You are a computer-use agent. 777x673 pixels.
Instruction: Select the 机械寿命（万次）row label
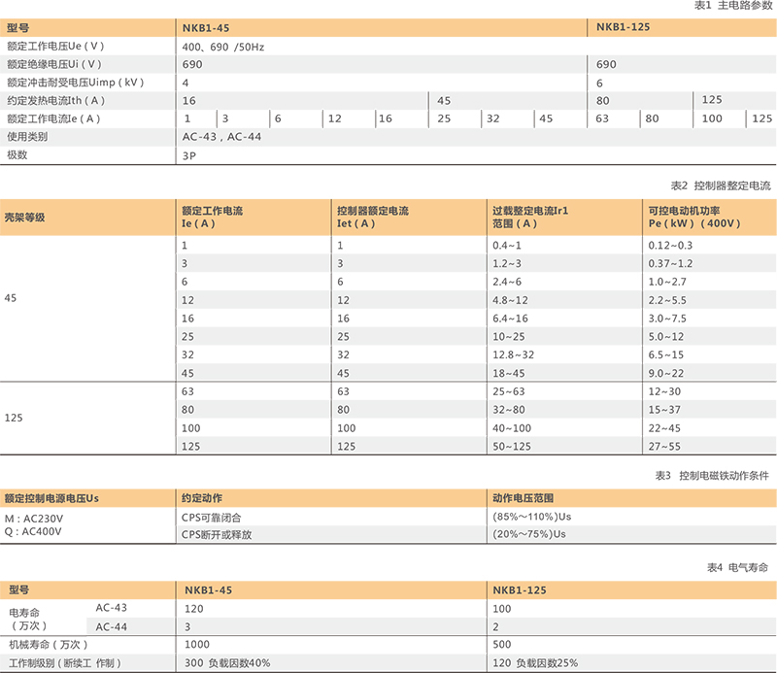tap(49, 644)
